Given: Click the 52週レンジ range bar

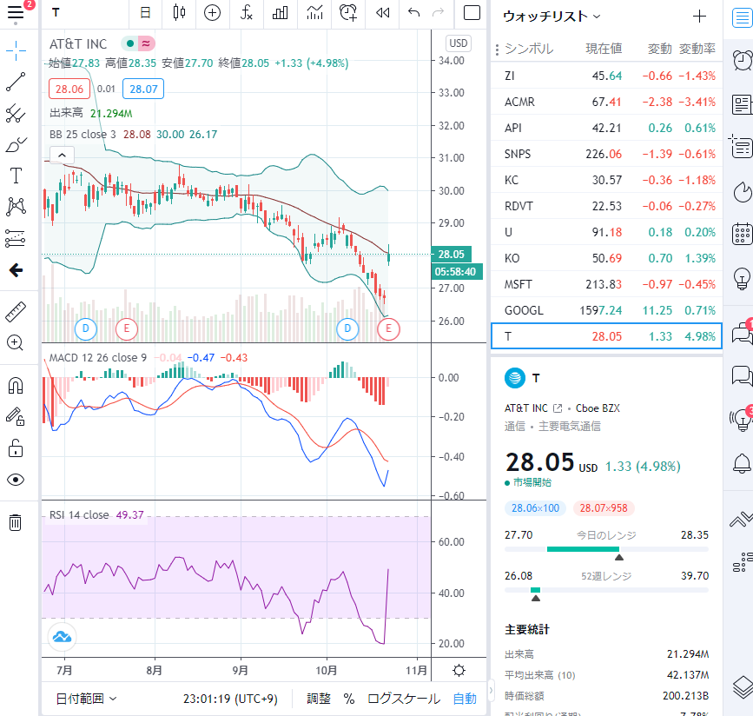Looking at the screenshot, I should 606,590.
